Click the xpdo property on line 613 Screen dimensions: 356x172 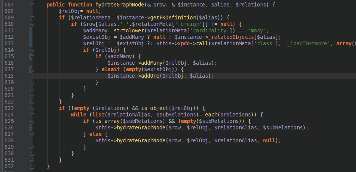(x=184, y=43)
